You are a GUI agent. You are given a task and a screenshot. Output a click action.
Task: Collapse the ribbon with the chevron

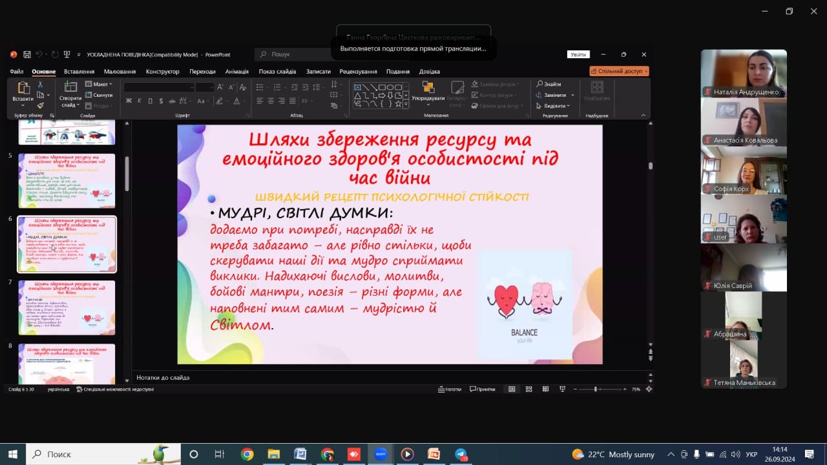pyautogui.click(x=643, y=115)
